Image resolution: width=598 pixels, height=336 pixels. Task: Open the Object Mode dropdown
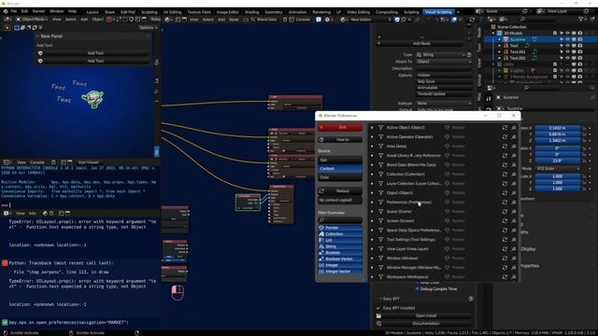(x=32, y=20)
